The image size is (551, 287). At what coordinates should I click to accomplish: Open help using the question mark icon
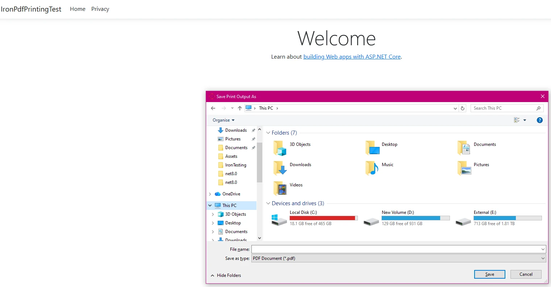(539, 120)
